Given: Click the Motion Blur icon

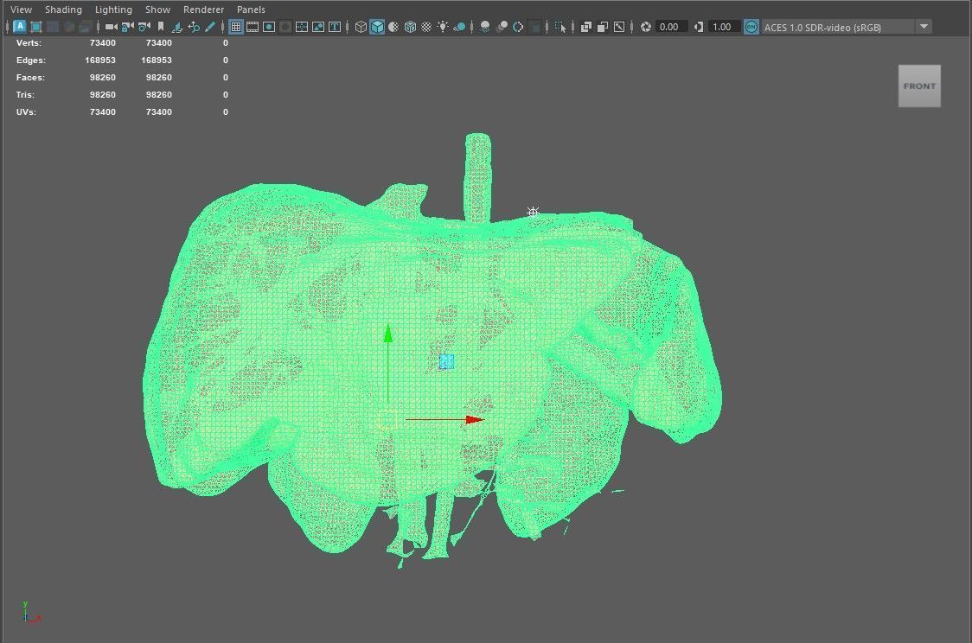Looking at the screenshot, I should coord(502,27).
